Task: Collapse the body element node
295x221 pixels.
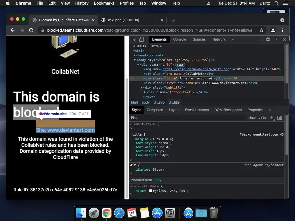Action: (x=135, y=60)
